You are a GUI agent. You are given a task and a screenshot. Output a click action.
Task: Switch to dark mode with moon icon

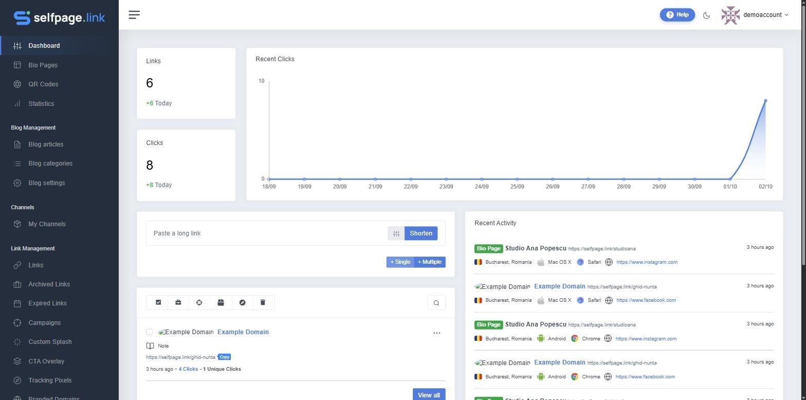coord(706,15)
